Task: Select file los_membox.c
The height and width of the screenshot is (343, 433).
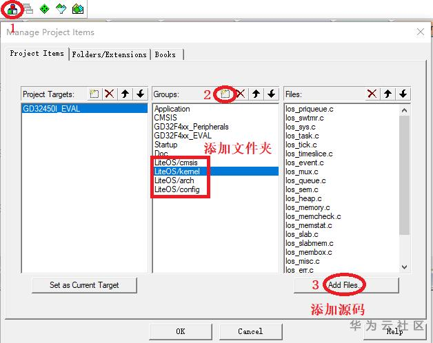Action: click(x=342, y=252)
